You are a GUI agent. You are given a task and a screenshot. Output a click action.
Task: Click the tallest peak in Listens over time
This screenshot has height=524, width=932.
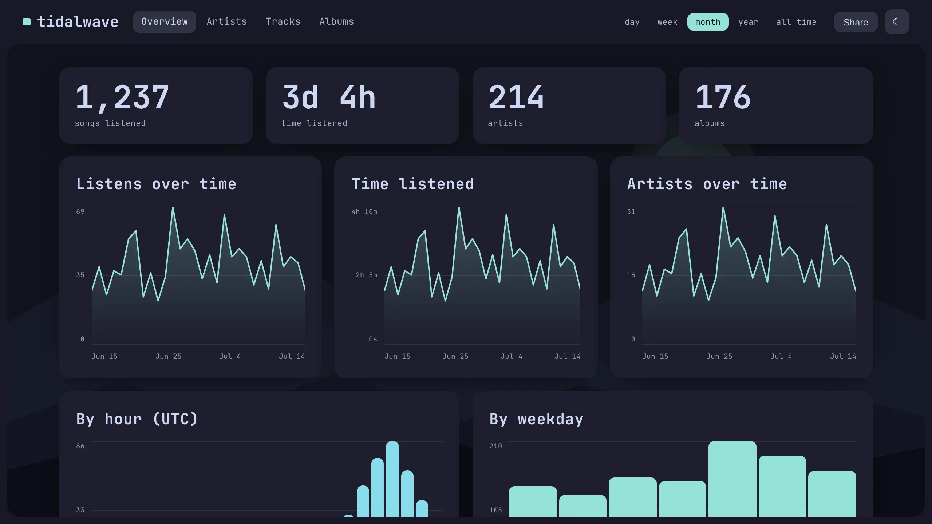click(x=173, y=208)
